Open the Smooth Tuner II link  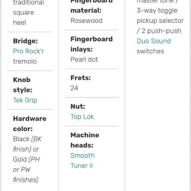(83, 160)
